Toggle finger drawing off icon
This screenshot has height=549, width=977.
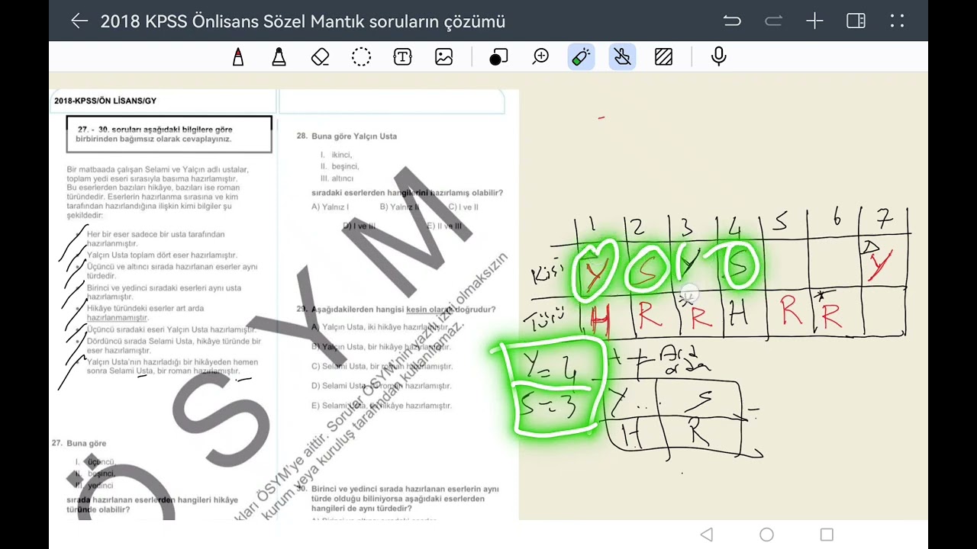point(623,57)
